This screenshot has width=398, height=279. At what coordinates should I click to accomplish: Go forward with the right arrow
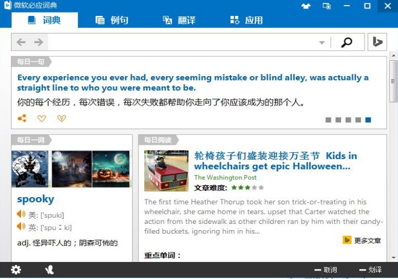39,42
